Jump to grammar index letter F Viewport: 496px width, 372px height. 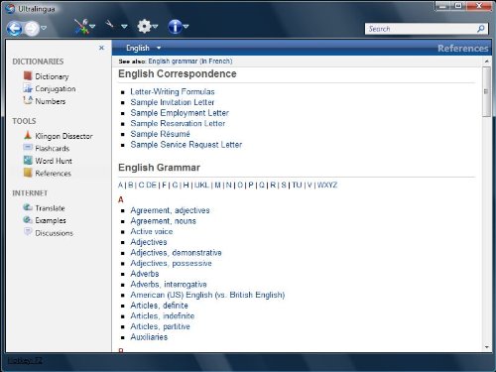coord(165,185)
